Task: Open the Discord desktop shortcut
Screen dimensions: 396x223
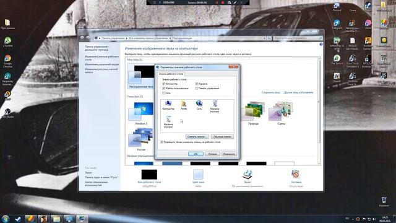Action: click(337, 7)
